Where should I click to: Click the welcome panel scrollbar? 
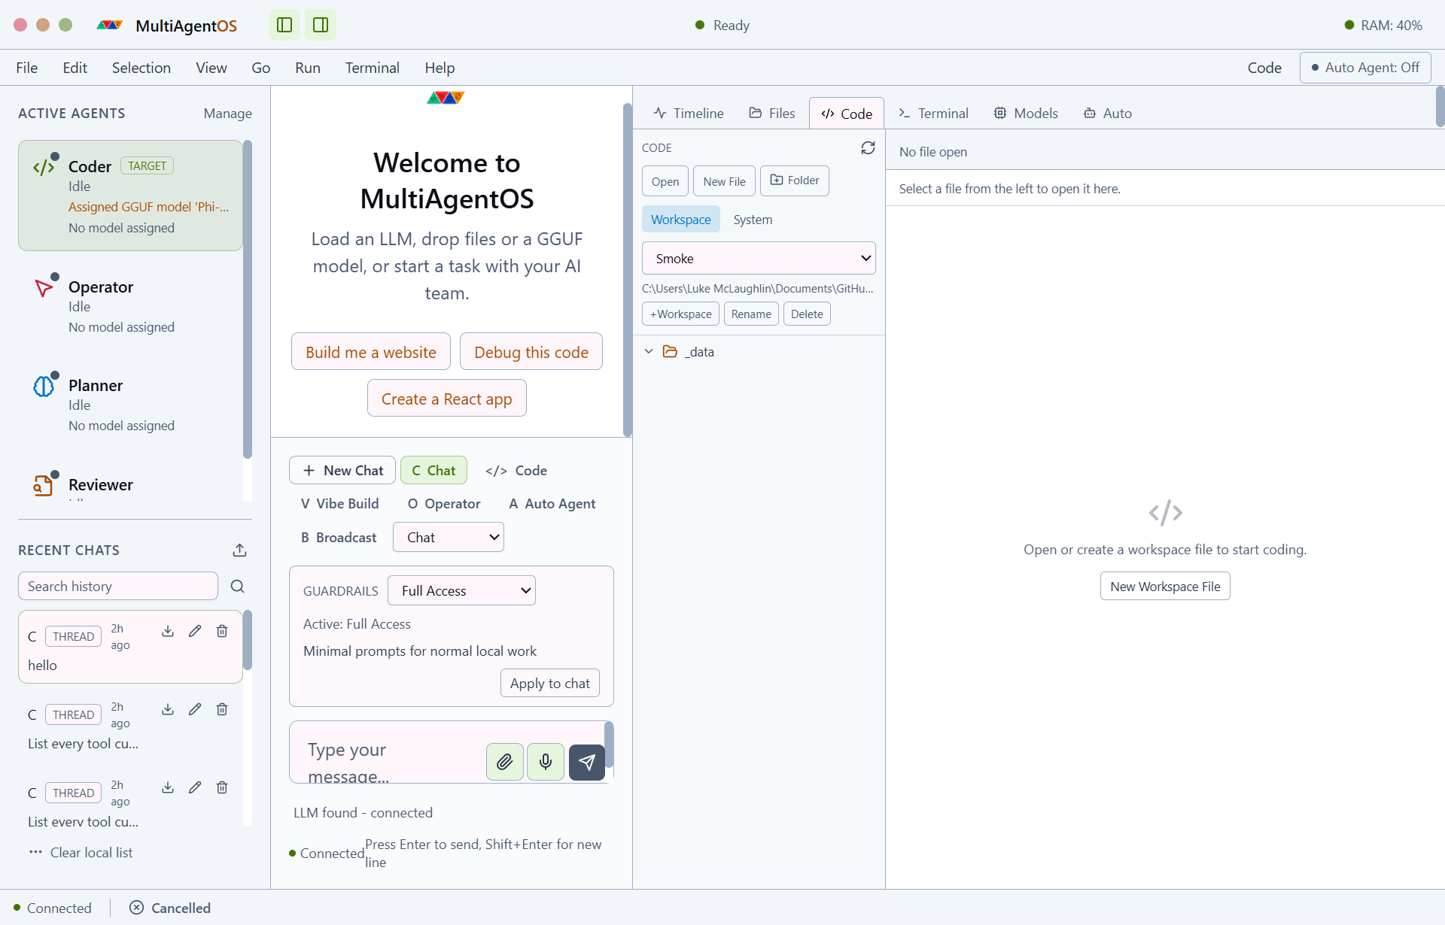point(628,269)
